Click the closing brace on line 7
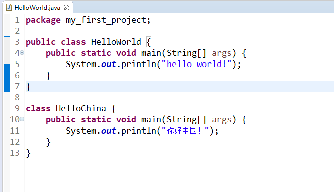 click(x=28, y=87)
